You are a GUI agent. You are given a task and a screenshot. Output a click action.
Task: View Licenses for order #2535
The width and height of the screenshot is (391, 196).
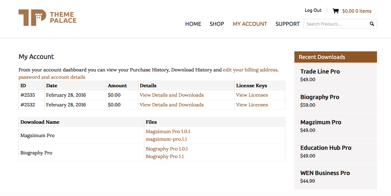pyautogui.click(x=252, y=95)
